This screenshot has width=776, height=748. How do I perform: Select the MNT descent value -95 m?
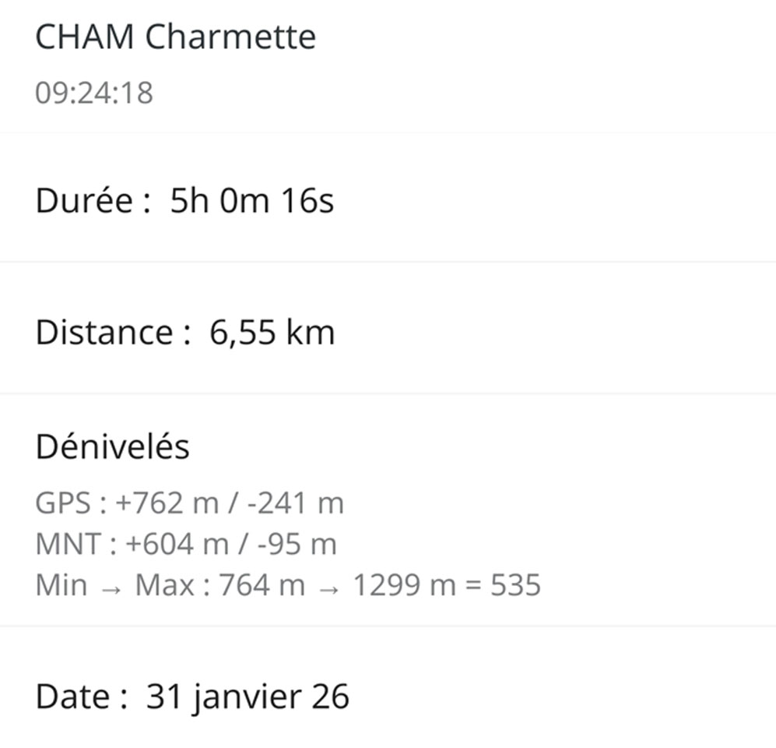pyautogui.click(x=296, y=544)
